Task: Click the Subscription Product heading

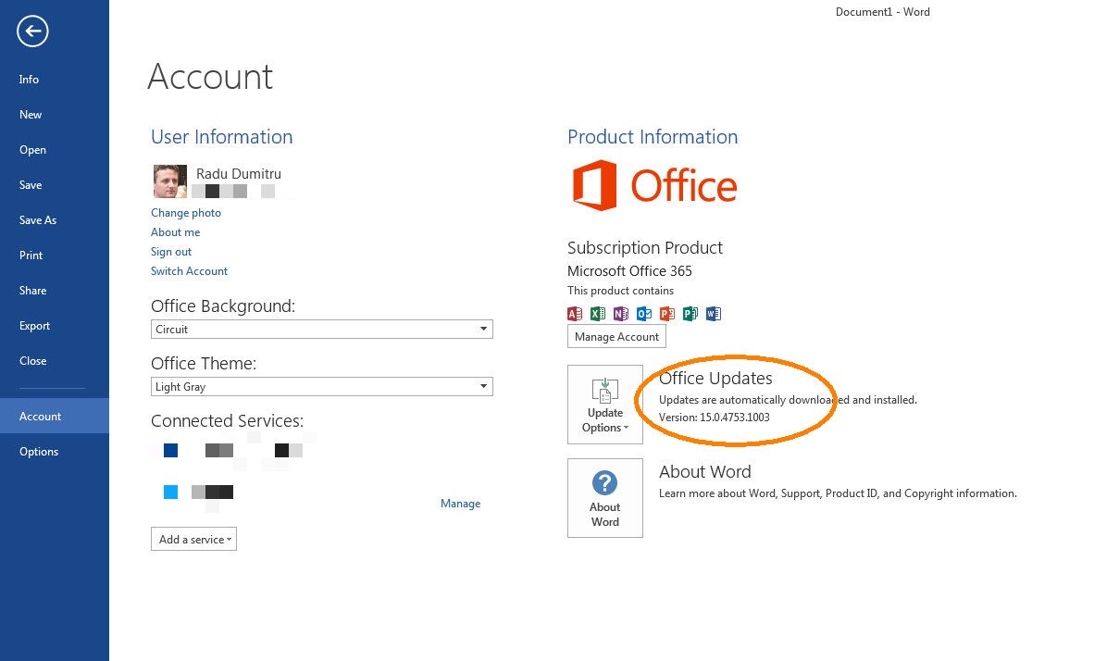Action: 645,248
